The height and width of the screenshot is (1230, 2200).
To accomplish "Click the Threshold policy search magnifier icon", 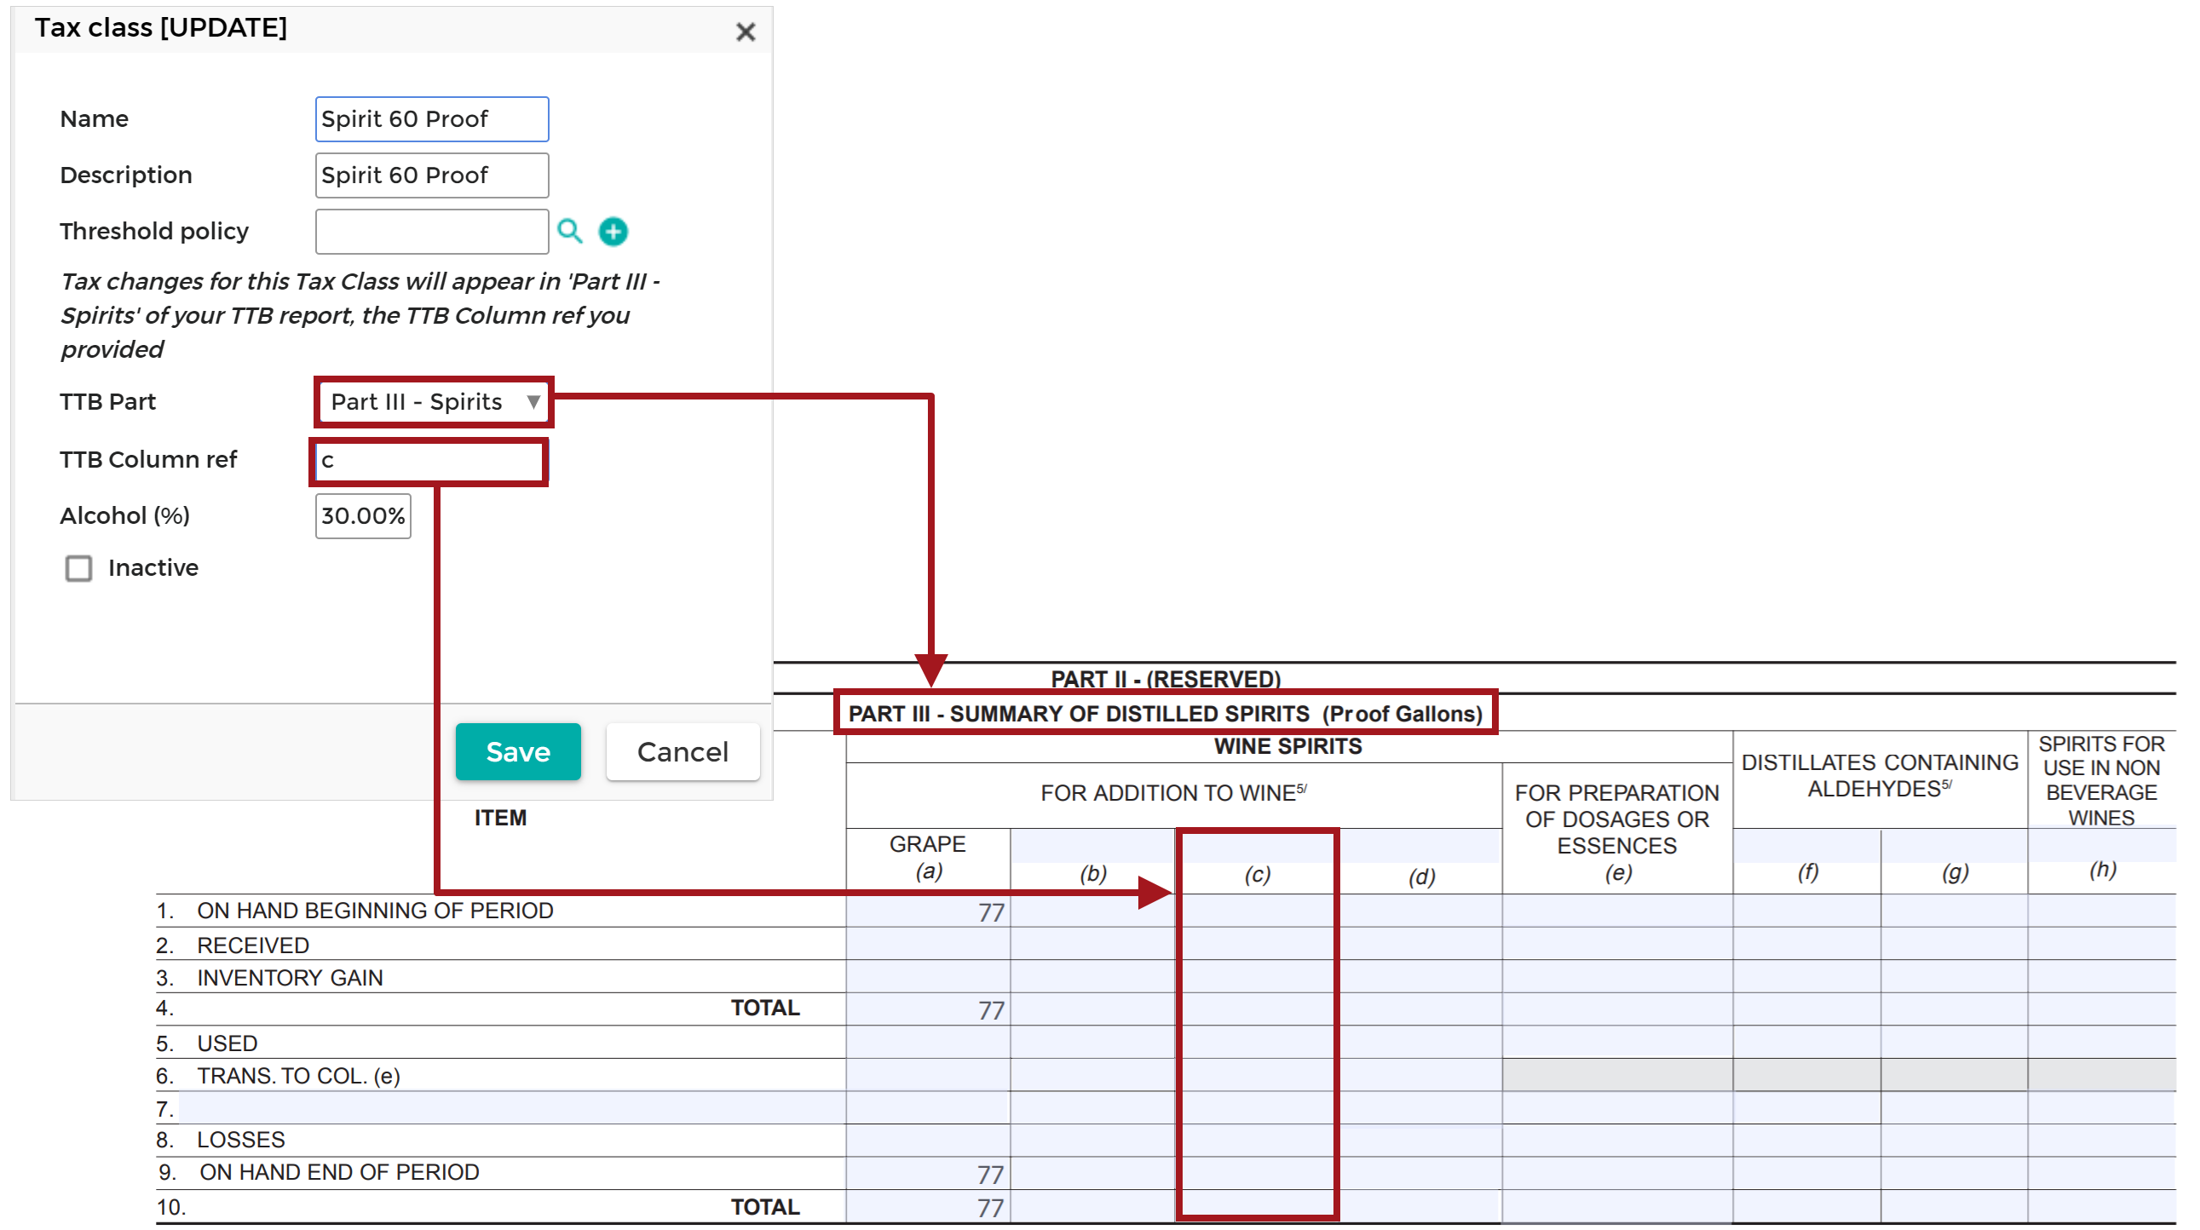I will (570, 232).
